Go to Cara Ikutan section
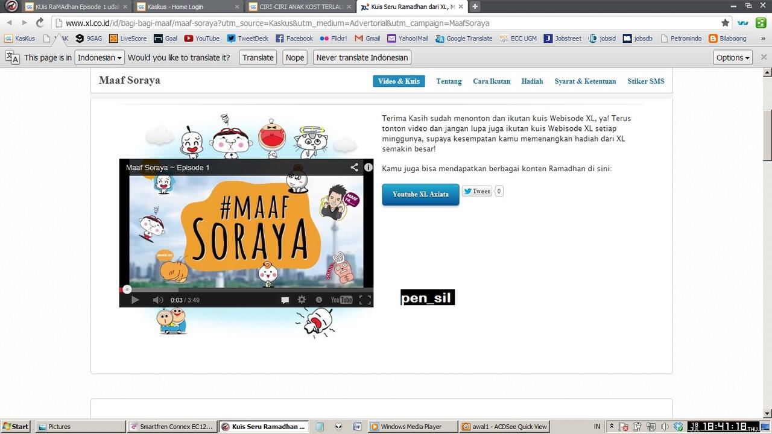 (x=492, y=81)
